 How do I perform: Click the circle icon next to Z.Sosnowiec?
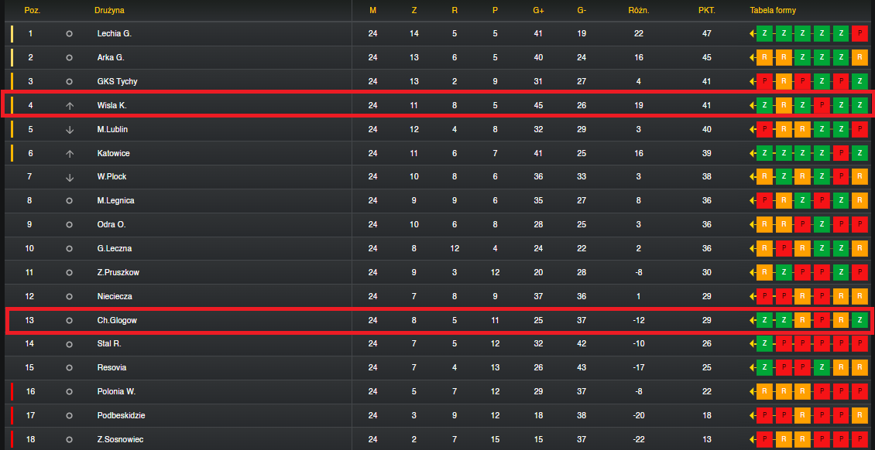tap(69, 439)
